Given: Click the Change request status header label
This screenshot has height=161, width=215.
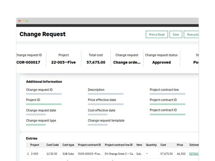Looking at the screenshot, I should (162, 55).
